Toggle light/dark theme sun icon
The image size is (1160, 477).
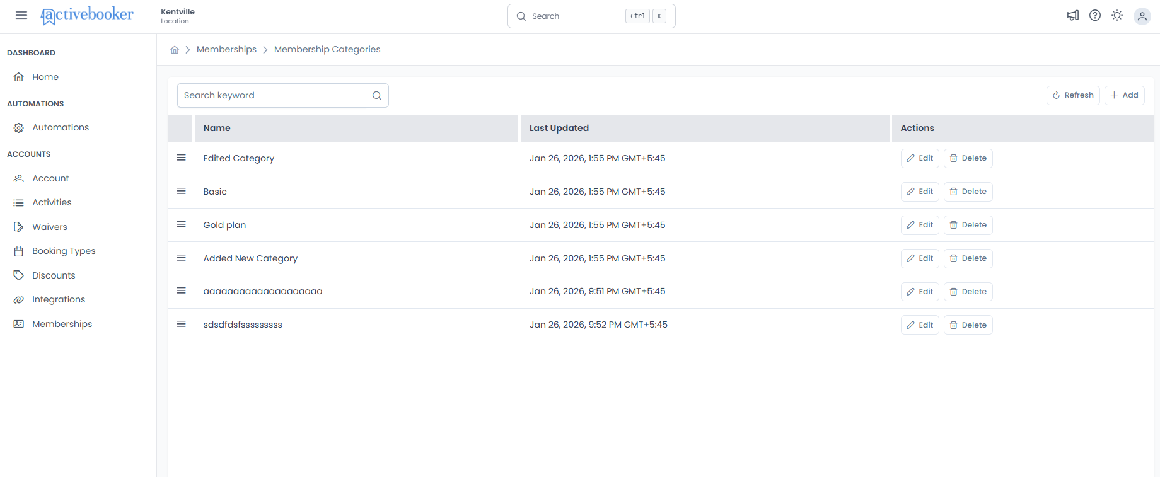point(1117,16)
